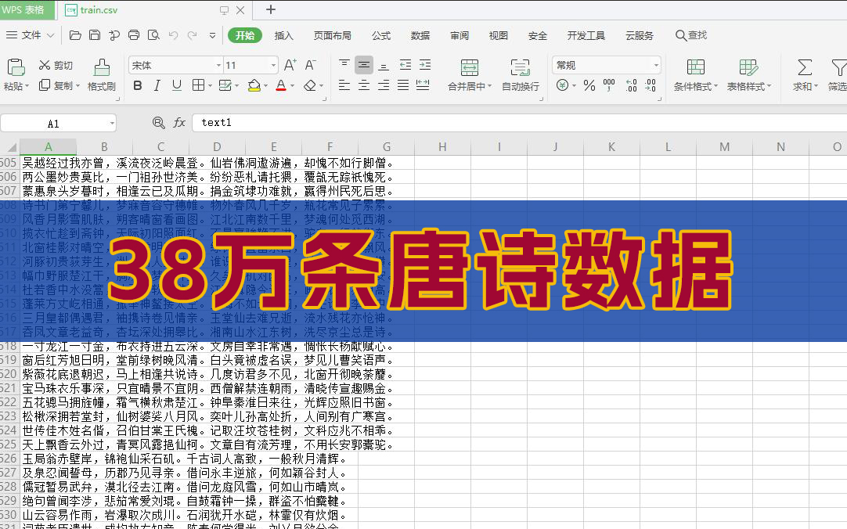This screenshot has width=847, height=529.
Task: Apply thousands separator format
Action: [x=609, y=85]
